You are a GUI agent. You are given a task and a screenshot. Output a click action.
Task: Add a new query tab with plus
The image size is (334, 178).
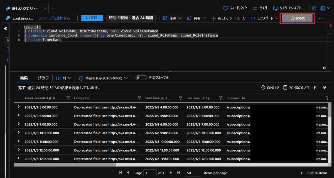tap(53, 8)
